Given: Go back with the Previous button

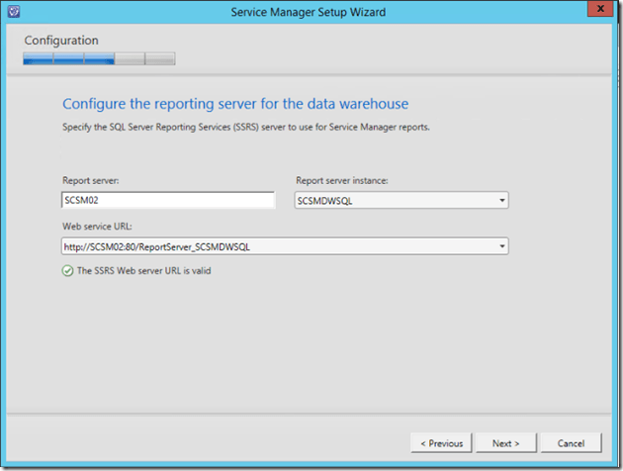Looking at the screenshot, I should [x=441, y=442].
